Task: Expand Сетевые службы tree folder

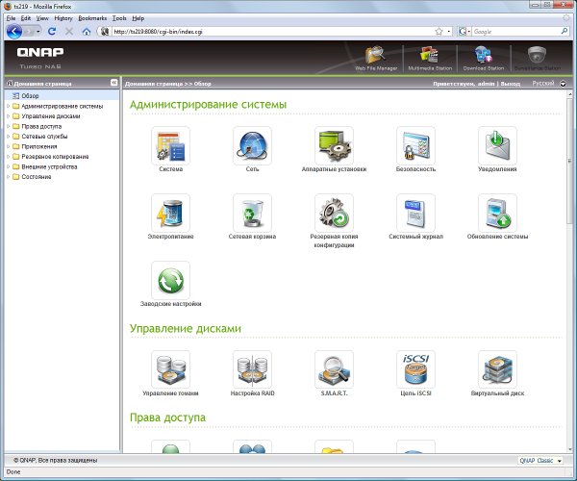Action: click(x=8, y=137)
